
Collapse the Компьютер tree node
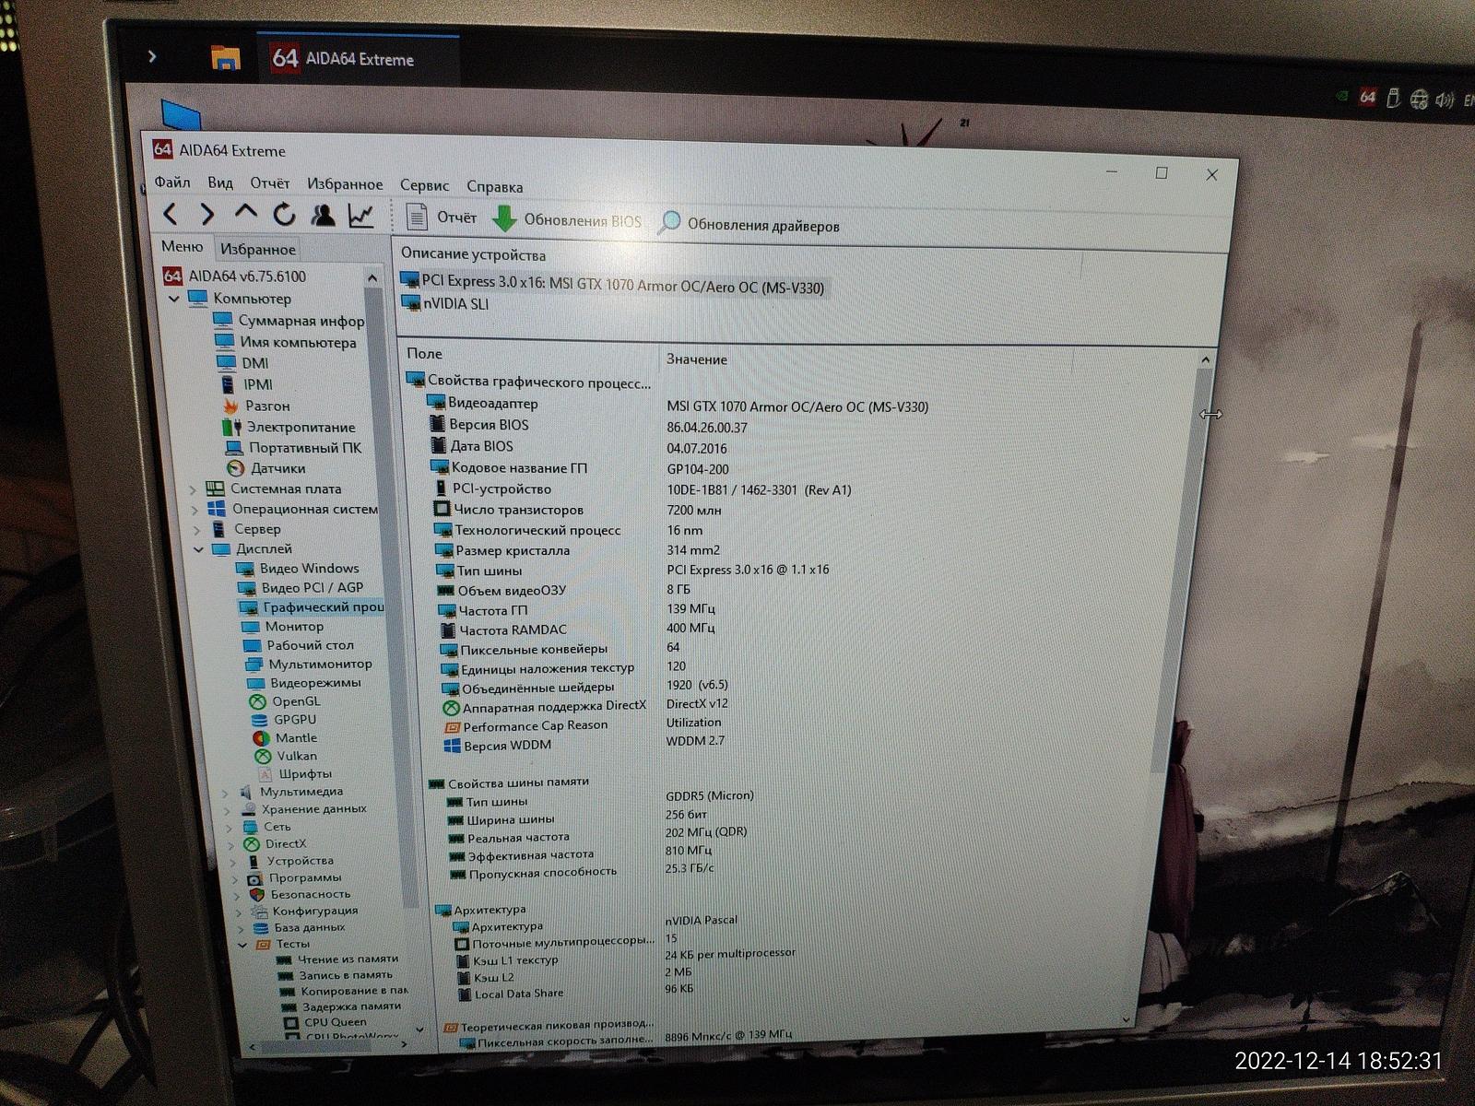pos(174,299)
